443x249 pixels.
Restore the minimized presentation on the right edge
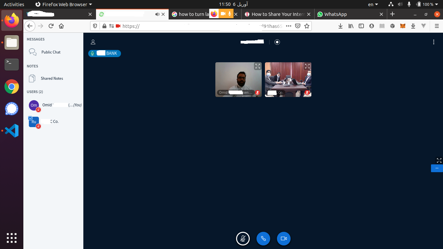pos(437,168)
